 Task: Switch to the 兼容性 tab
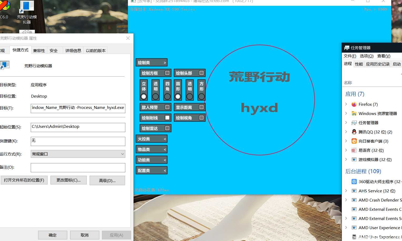pos(39,51)
